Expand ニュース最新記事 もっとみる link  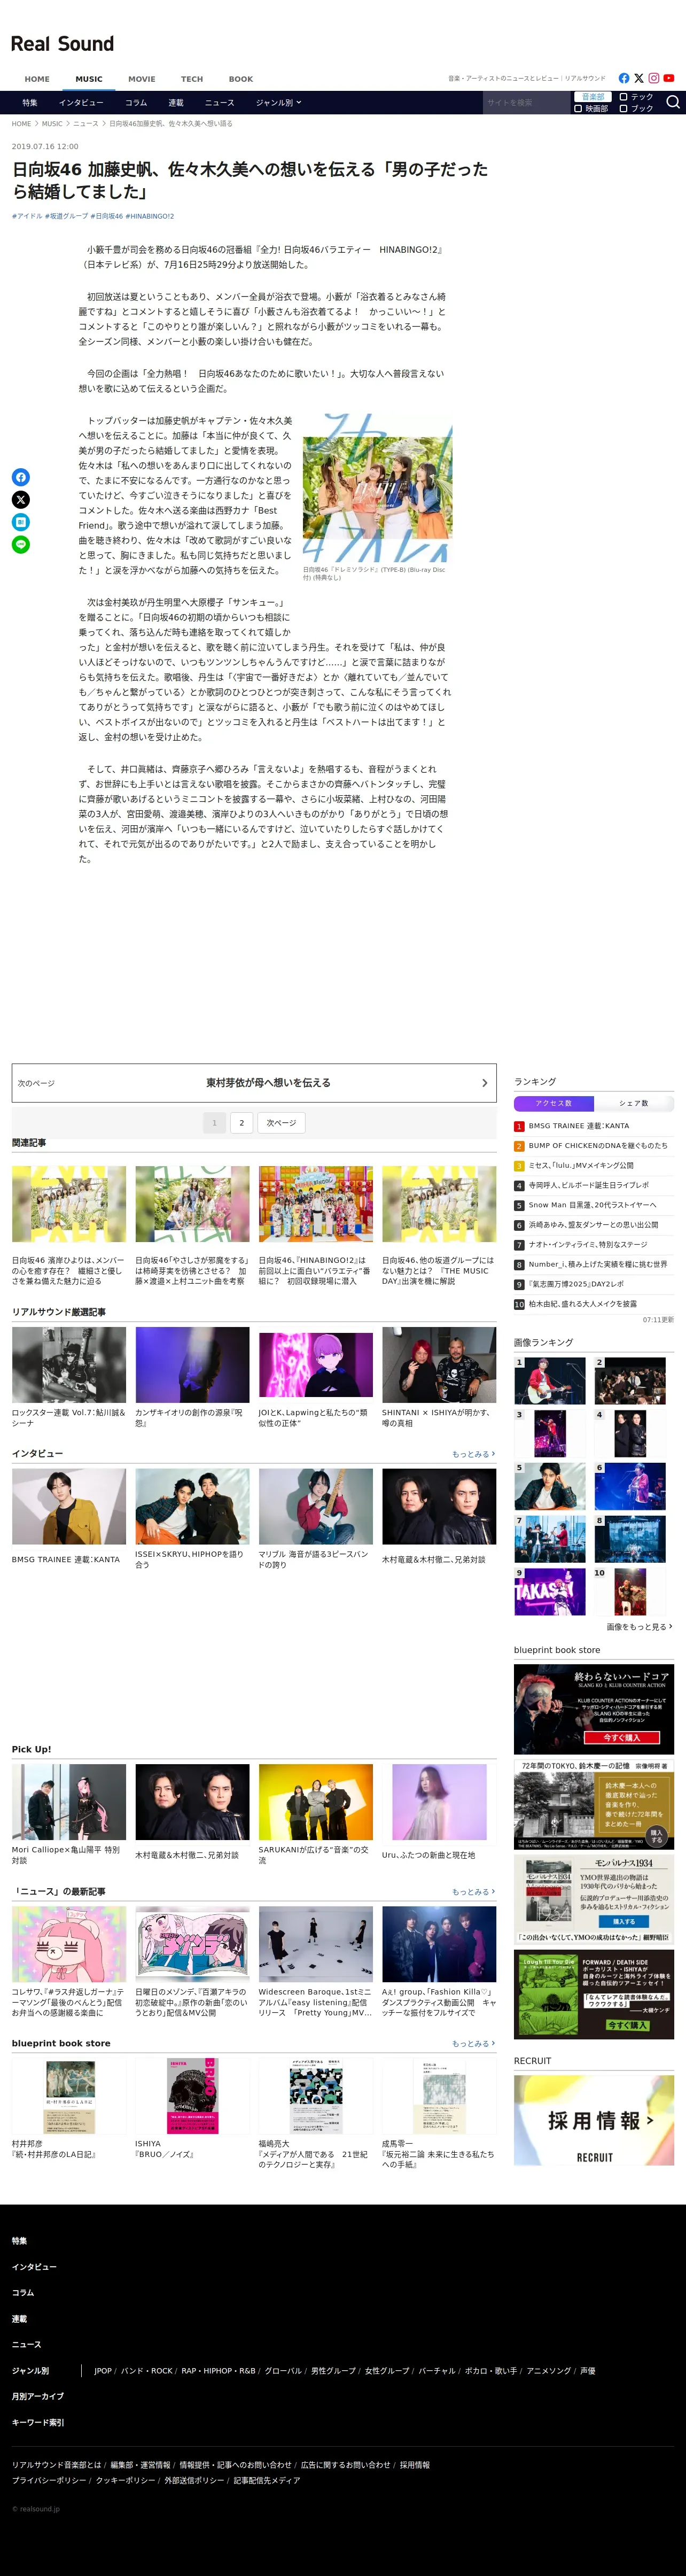(x=473, y=1892)
